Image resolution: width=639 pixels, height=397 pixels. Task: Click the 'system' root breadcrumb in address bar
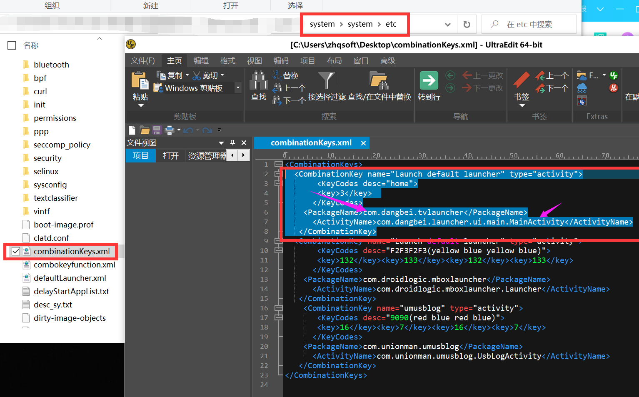click(322, 24)
